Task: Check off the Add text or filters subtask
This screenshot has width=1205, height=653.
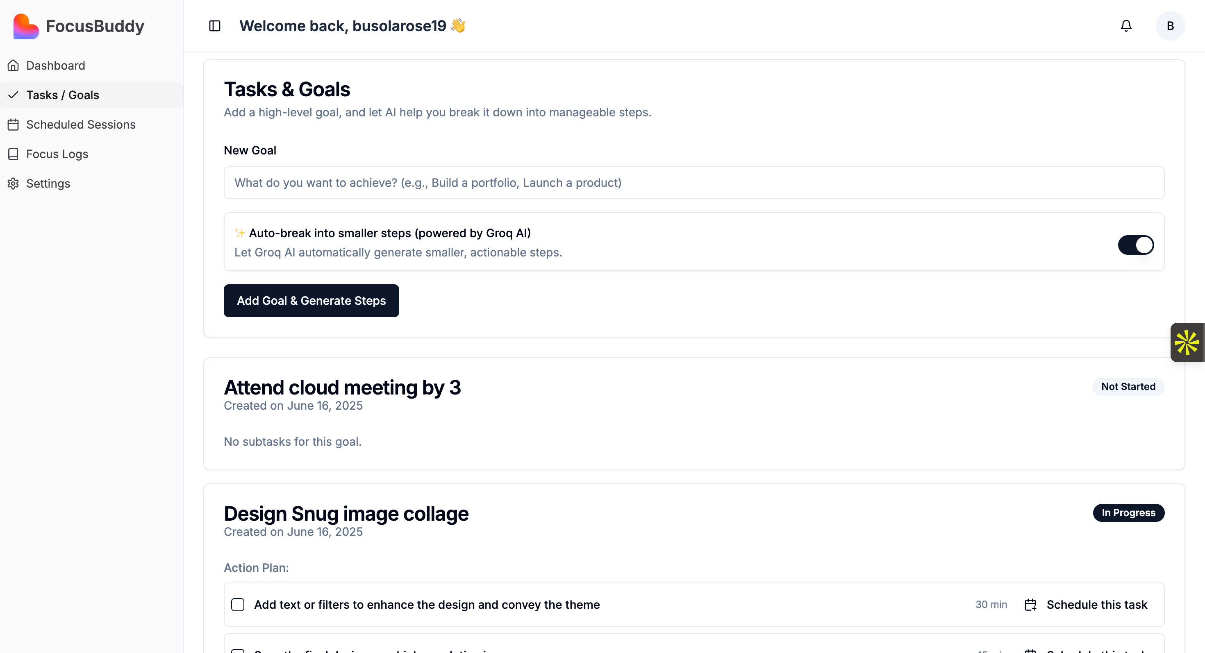Action: coord(238,604)
